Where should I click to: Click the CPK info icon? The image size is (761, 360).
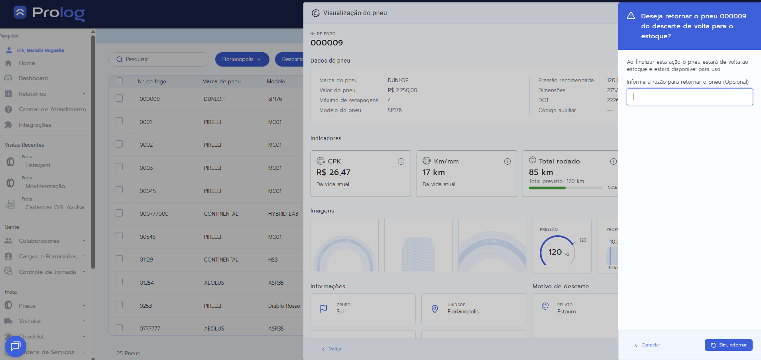pyautogui.click(x=401, y=161)
